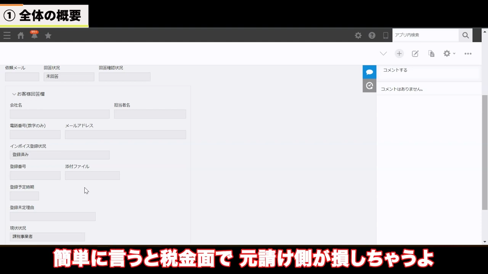This screenshot has height=274, width=488.
Task: Go to next record chevron
Action: 383,54
